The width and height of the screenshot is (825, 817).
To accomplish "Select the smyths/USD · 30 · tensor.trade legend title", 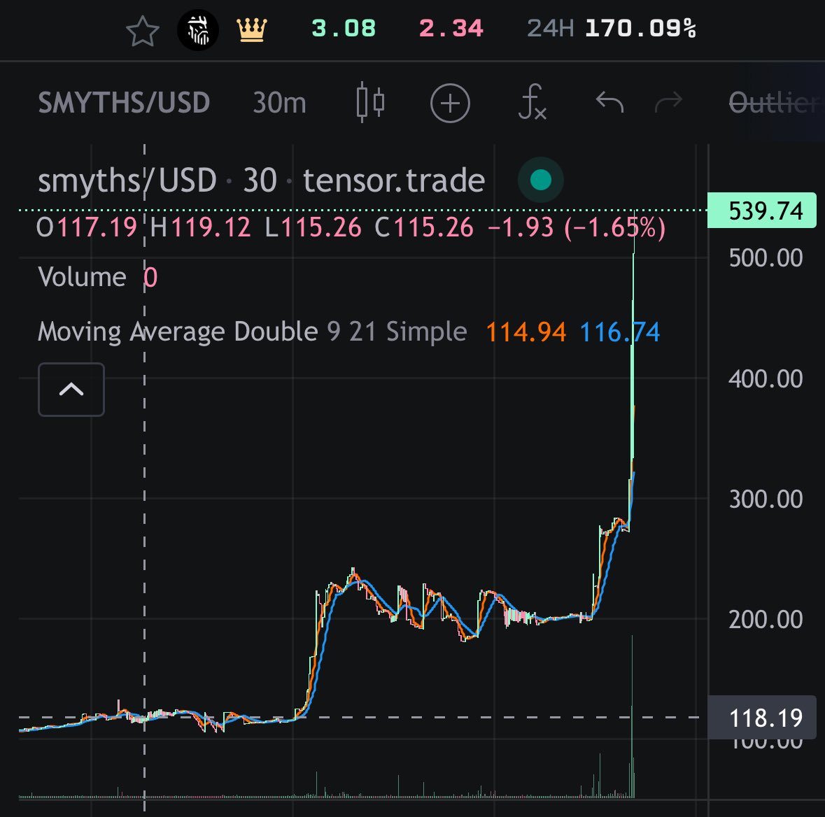I will click(261, 180).
